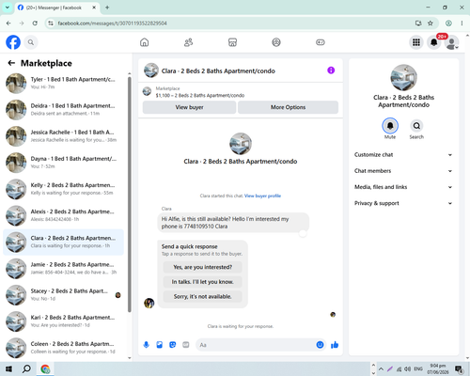Attach a file using the image icon

tap(160, 345)
